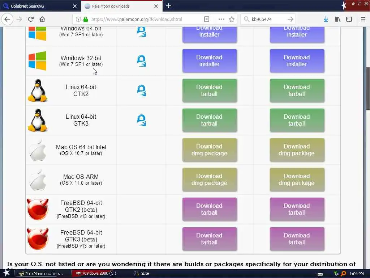The image size is (370, 278).
Task: Click the 'Windows 32-bit' label text
Action: [x=81, y=58]
